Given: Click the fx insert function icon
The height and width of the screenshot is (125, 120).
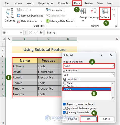Looking at the screenshot, I should tap(41, 33).
